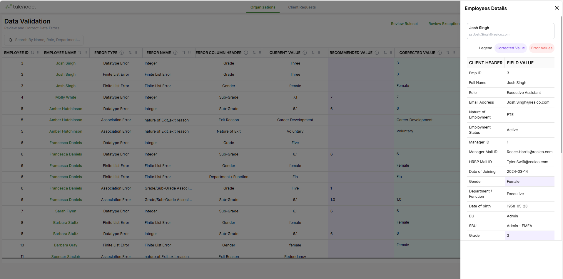Open Barbara Gray employee link
563x279 pixels.
pos(66,245)
